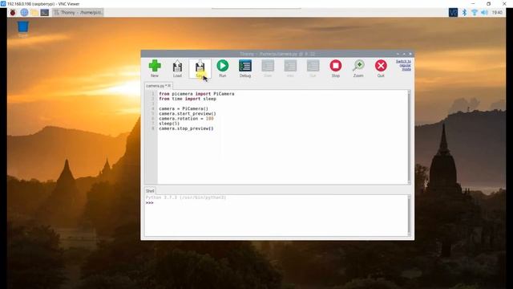Viewport: 513px width, 289px height.
Task: Click line 'from picamera import PiCamera'
Action: 196,94
